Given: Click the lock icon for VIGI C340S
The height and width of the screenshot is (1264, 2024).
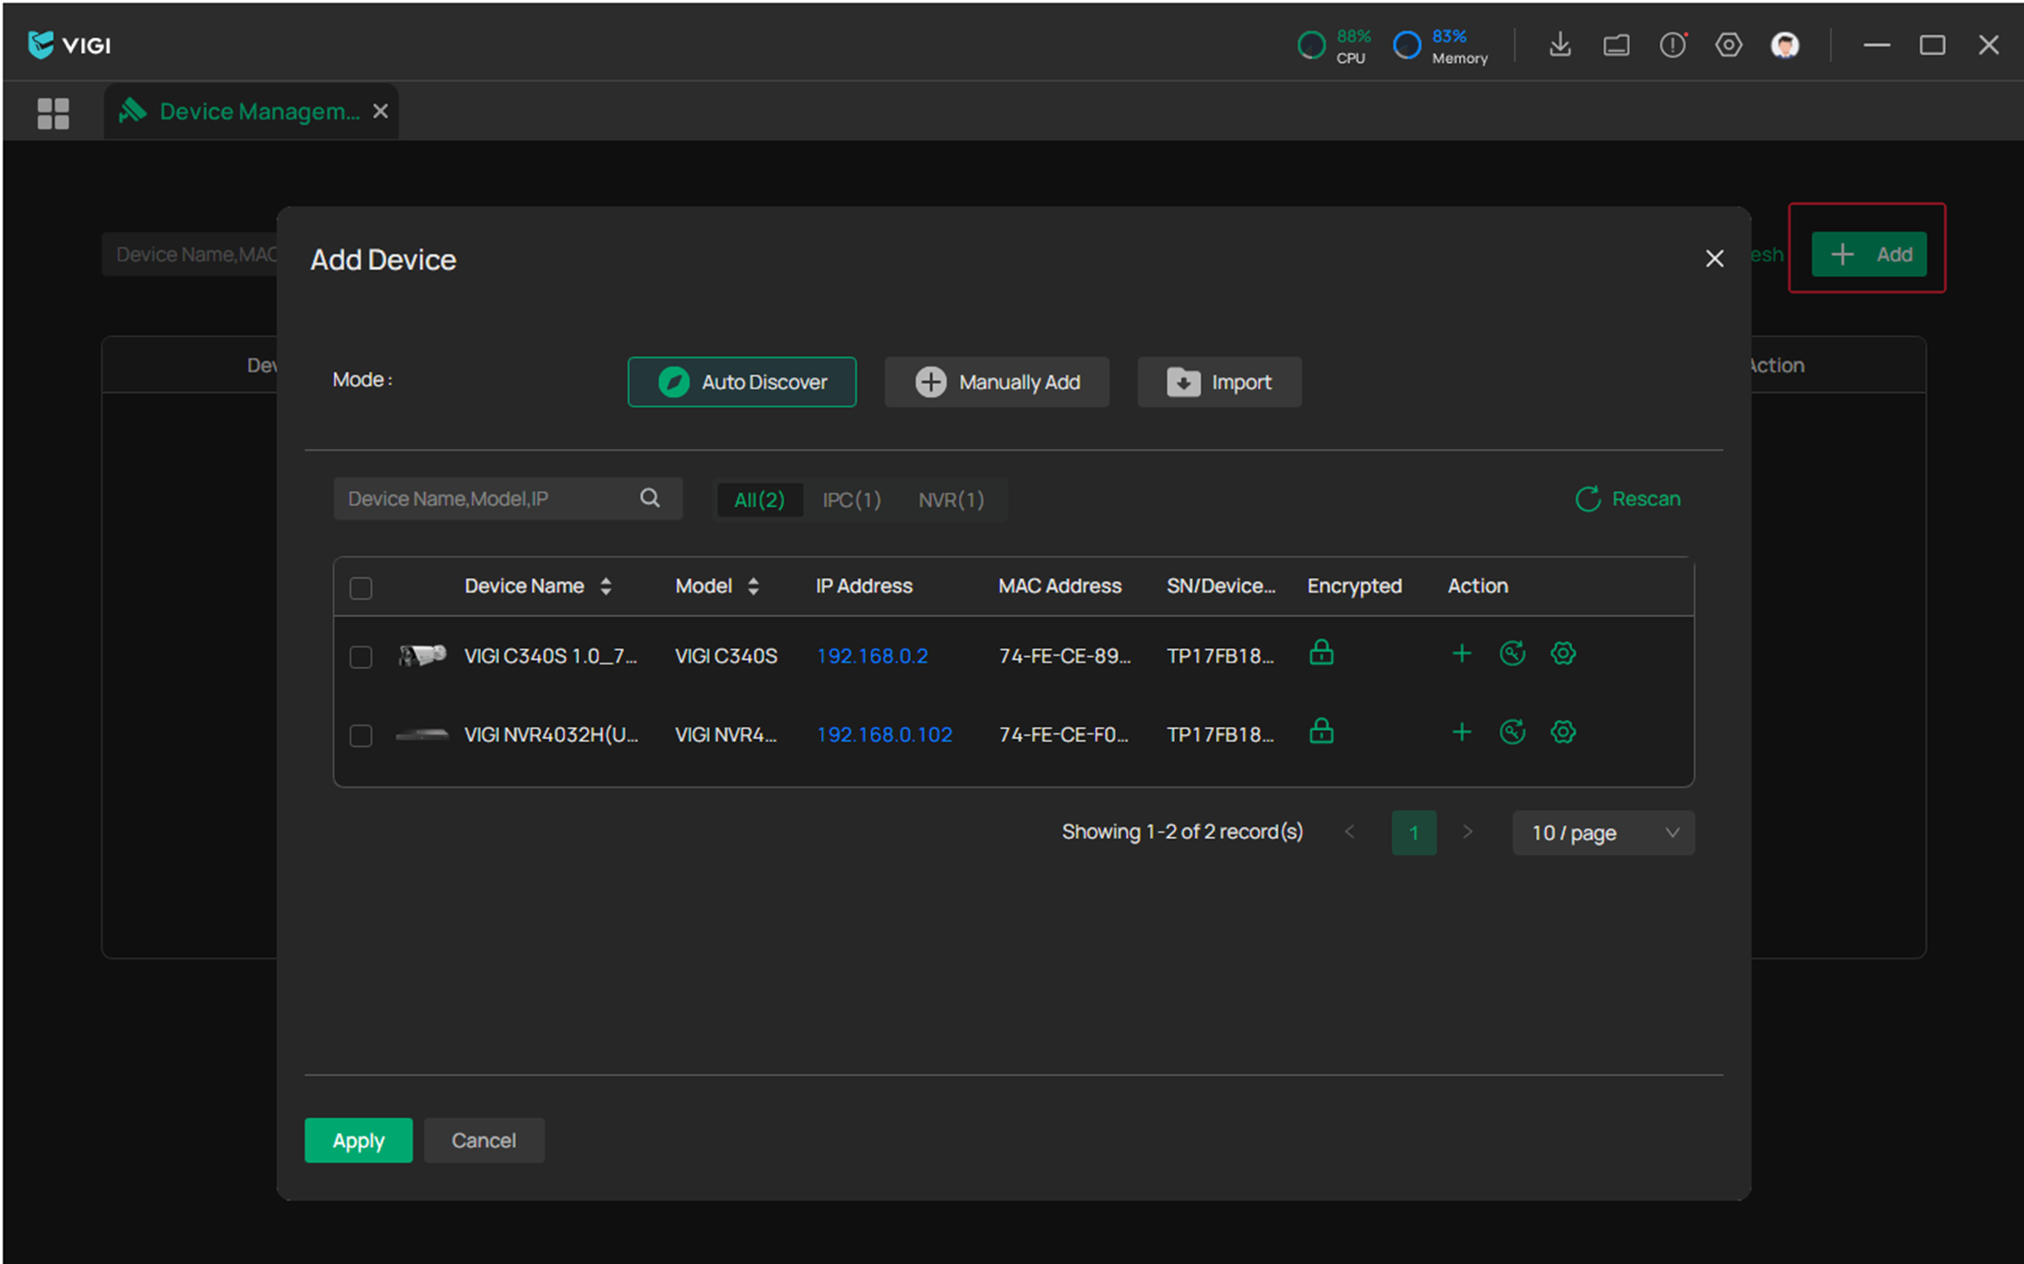Looking at the screenshot, I should pyautogui.click(x=1321, y=652).
